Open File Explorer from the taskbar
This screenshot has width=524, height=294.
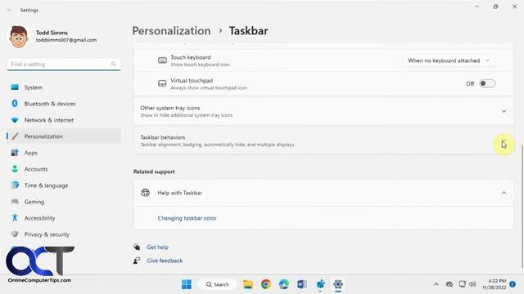[248, 284]
